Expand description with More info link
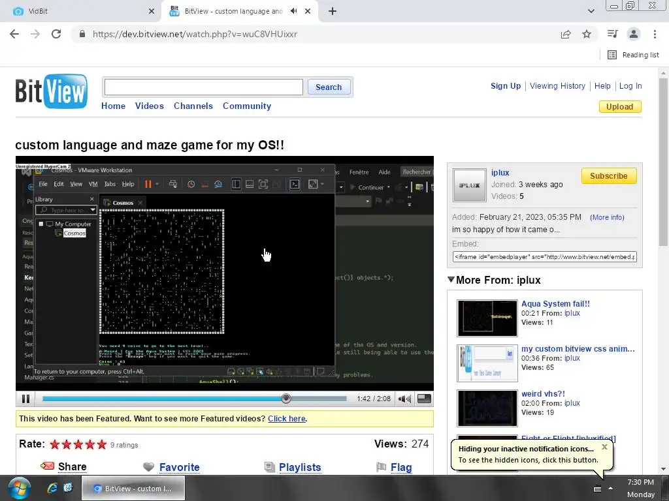669x501 pixels. [x=607, y=217]
